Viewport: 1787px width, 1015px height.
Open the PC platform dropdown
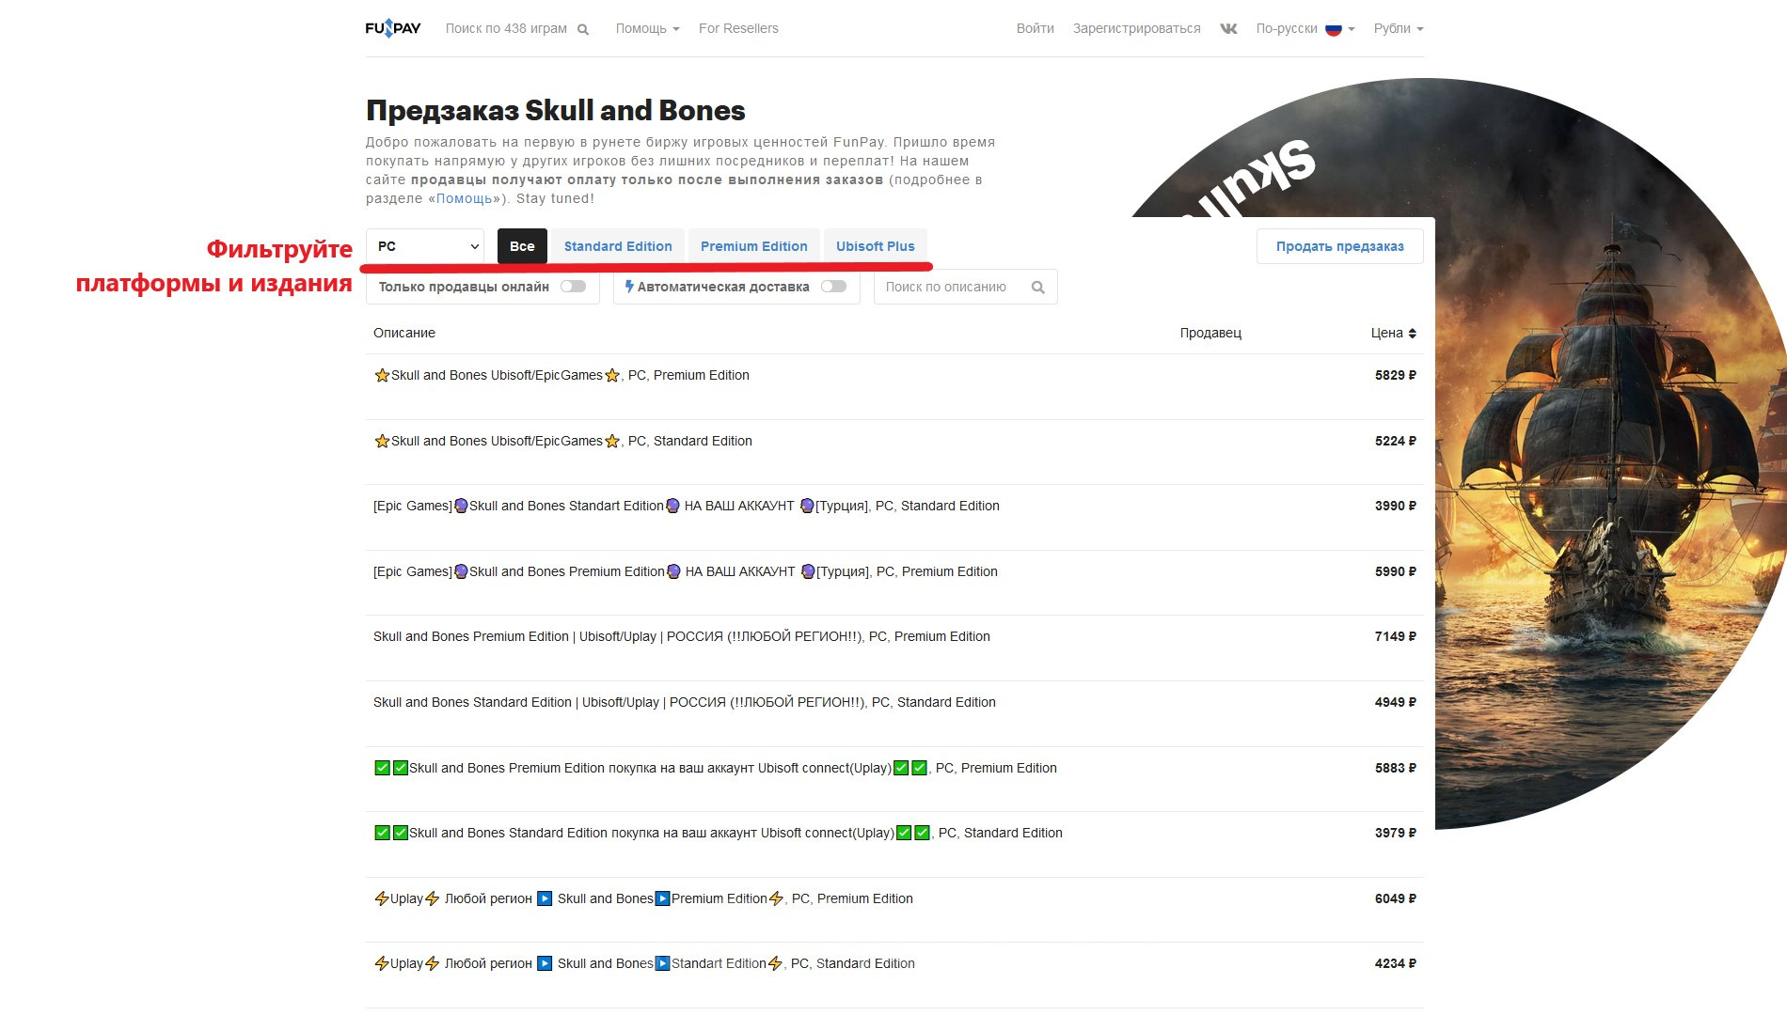tap(425, 246)
